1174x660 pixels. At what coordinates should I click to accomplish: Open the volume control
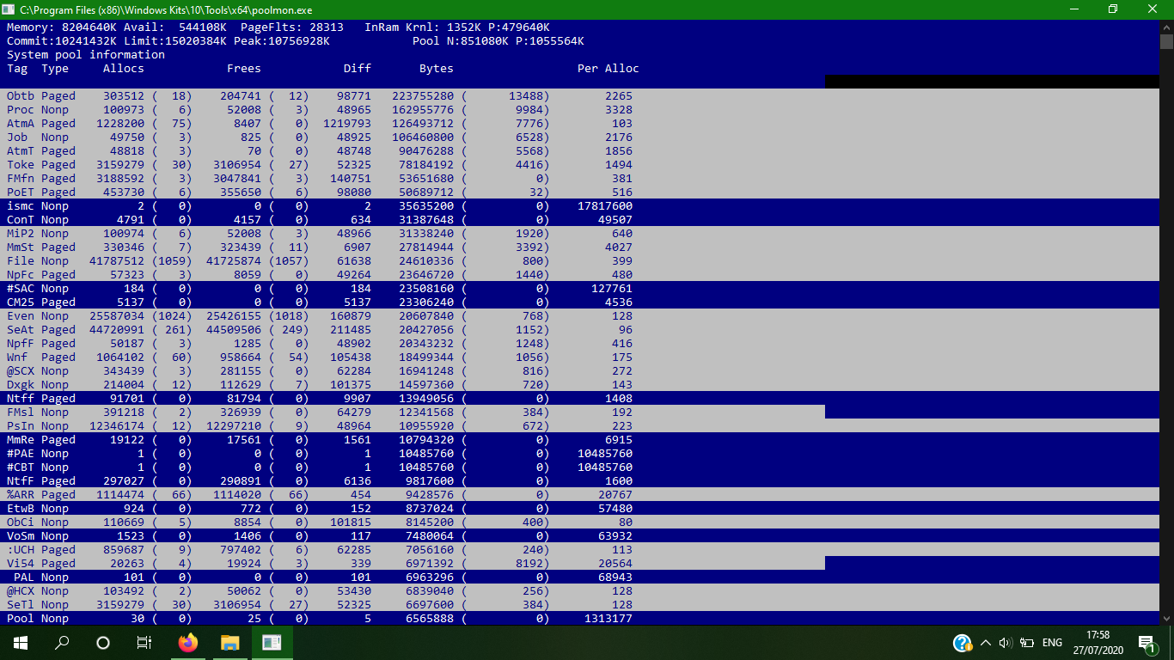tap(1006, 643)
